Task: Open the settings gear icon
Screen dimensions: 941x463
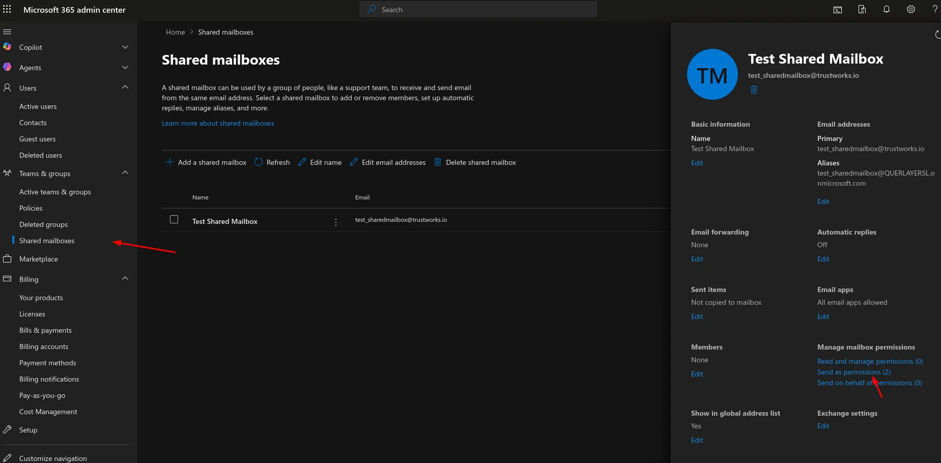Action: 911,10
